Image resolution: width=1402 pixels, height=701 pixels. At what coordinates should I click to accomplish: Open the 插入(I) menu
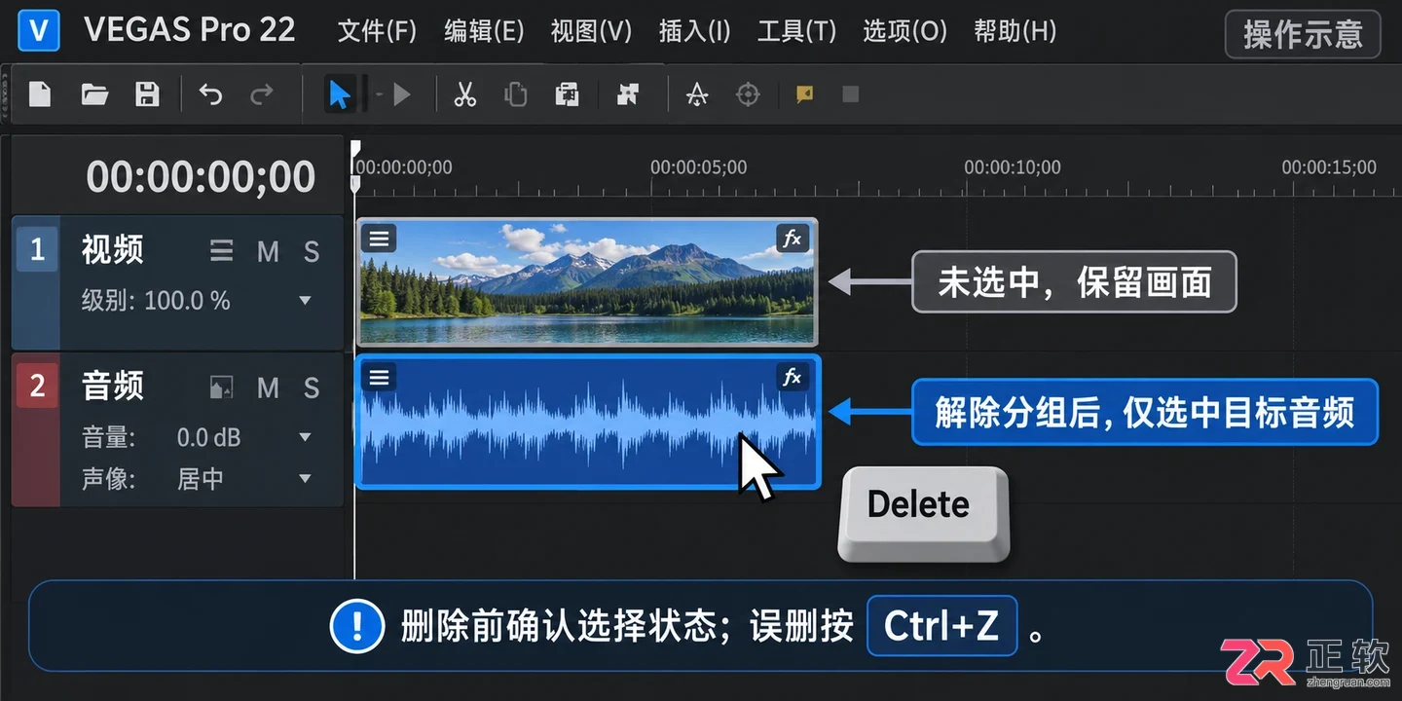[694, 31]
